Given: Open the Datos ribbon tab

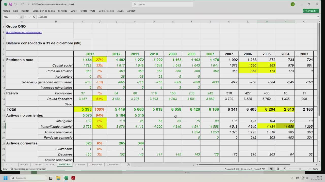Looking at the screenshot, I should [x=73, y=11].
